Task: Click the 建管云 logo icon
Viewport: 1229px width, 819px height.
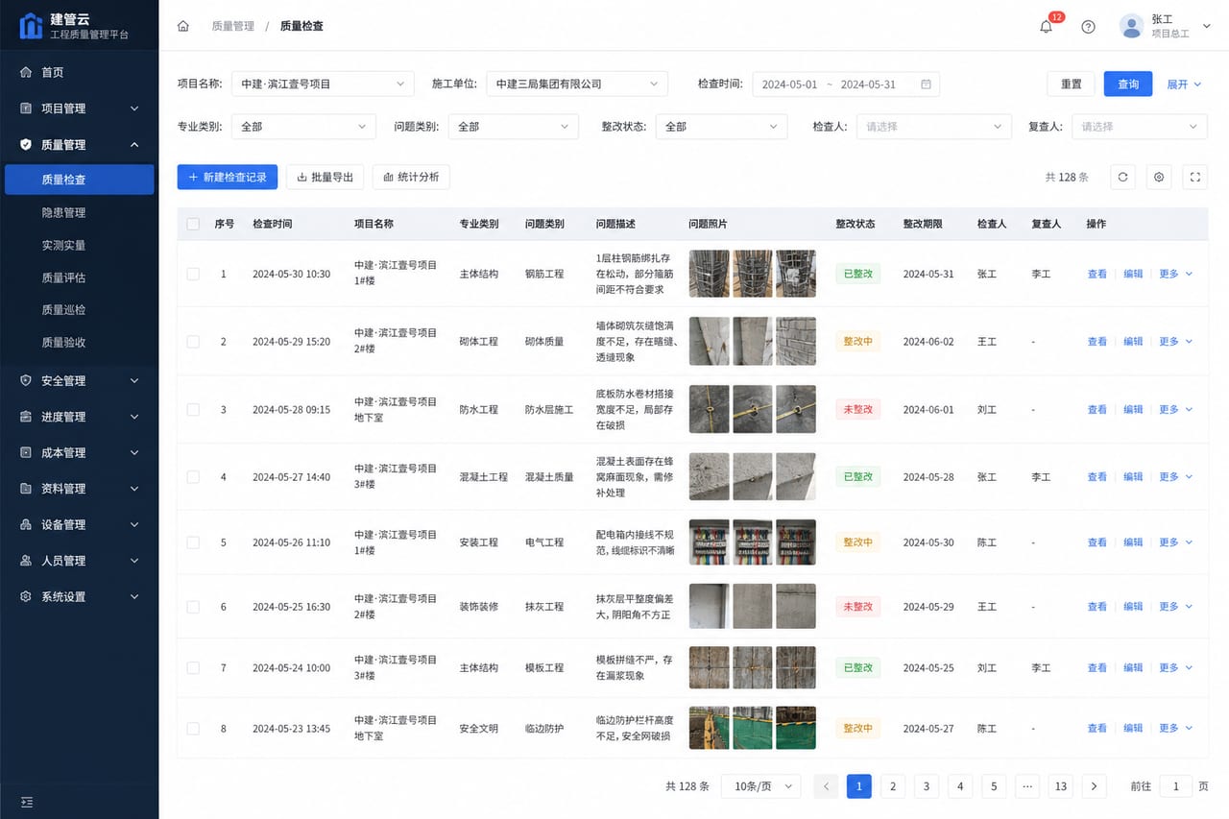Action: coord(31,26)
